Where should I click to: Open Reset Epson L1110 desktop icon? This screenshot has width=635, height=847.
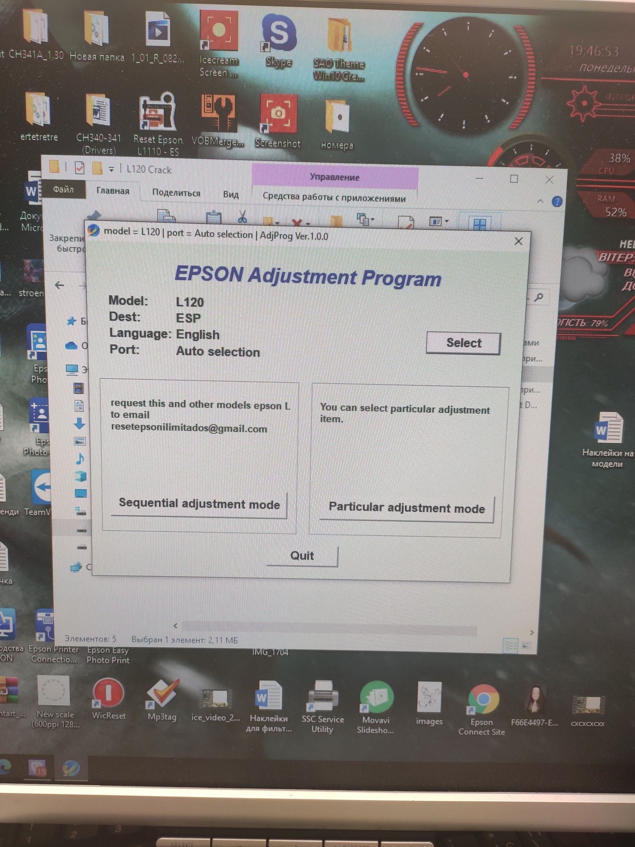click(157, 125)
